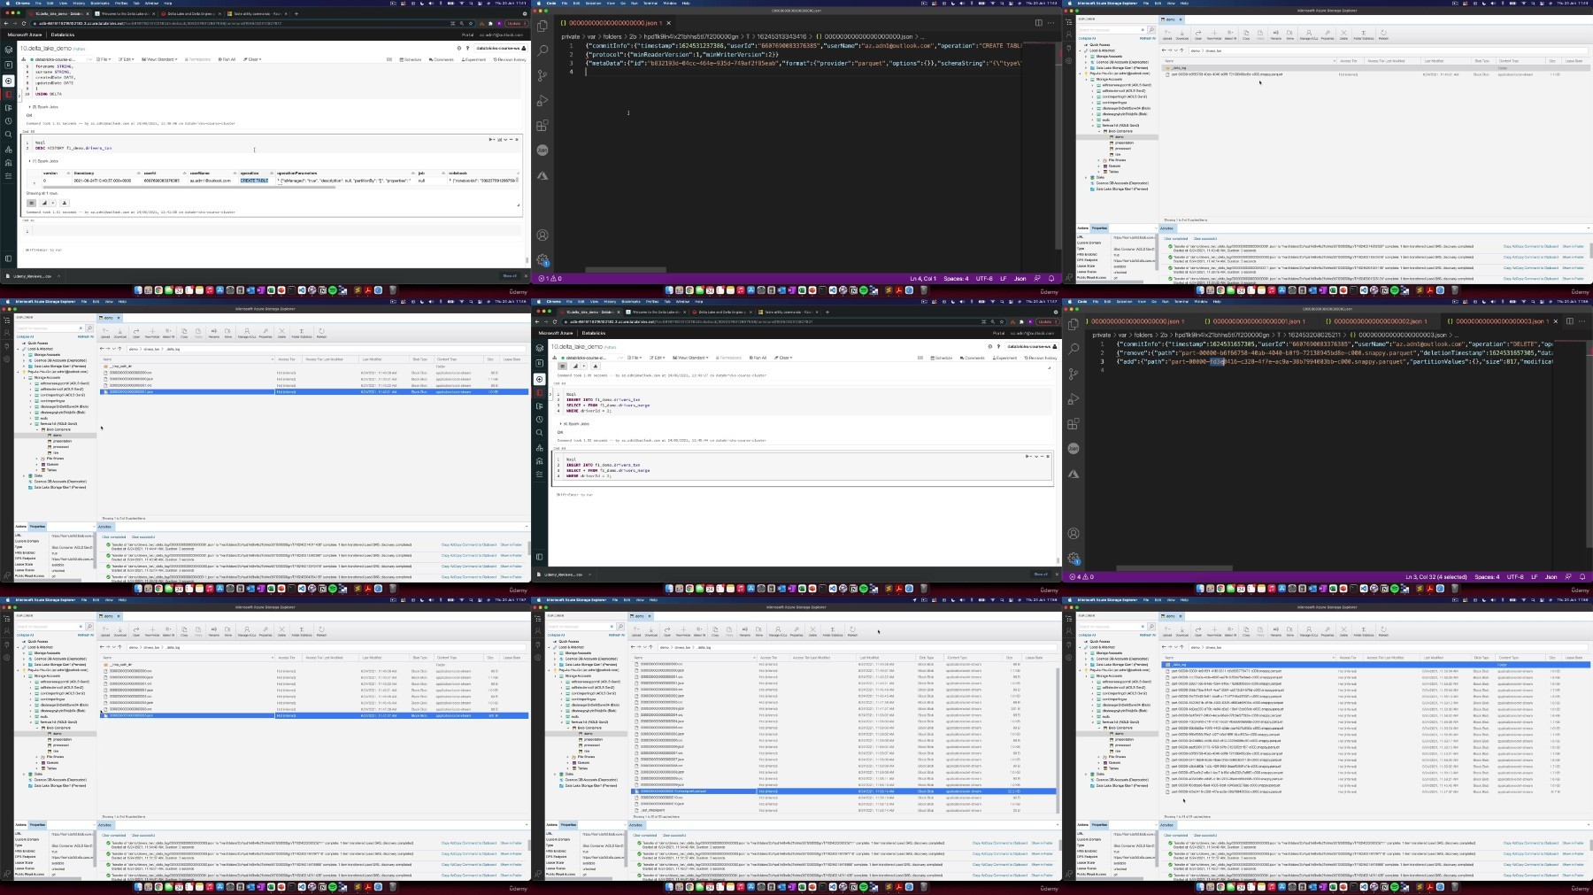
Task: Open Terminal menu in single-tab VS Code window
Action: tap(650, 4)
